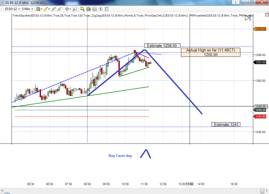Click the 1240.00 price axis label
Image resolution: width=269 pixels, height=194 pixels.
click(x=260, y=132)
